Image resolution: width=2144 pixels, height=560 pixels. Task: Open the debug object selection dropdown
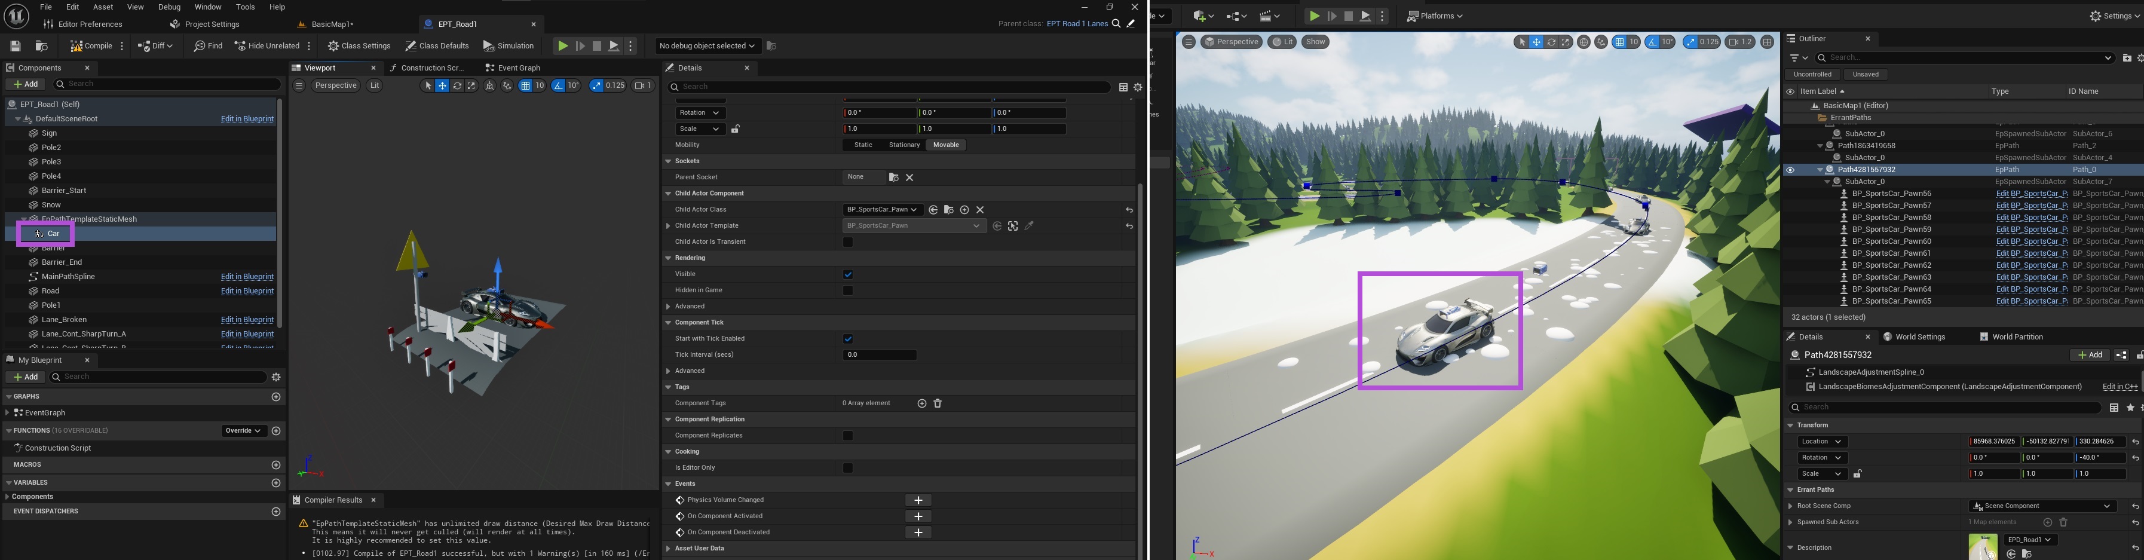(x=707, y=47)
